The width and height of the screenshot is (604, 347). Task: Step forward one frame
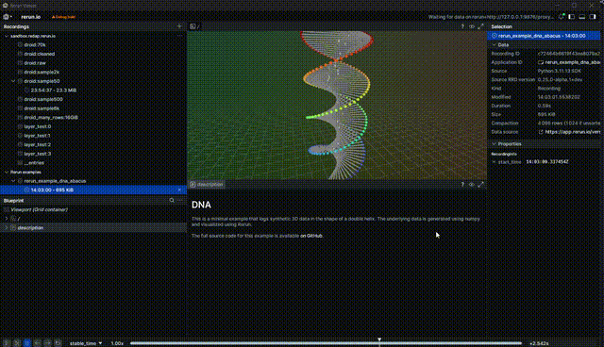click(x=47, y=343)
